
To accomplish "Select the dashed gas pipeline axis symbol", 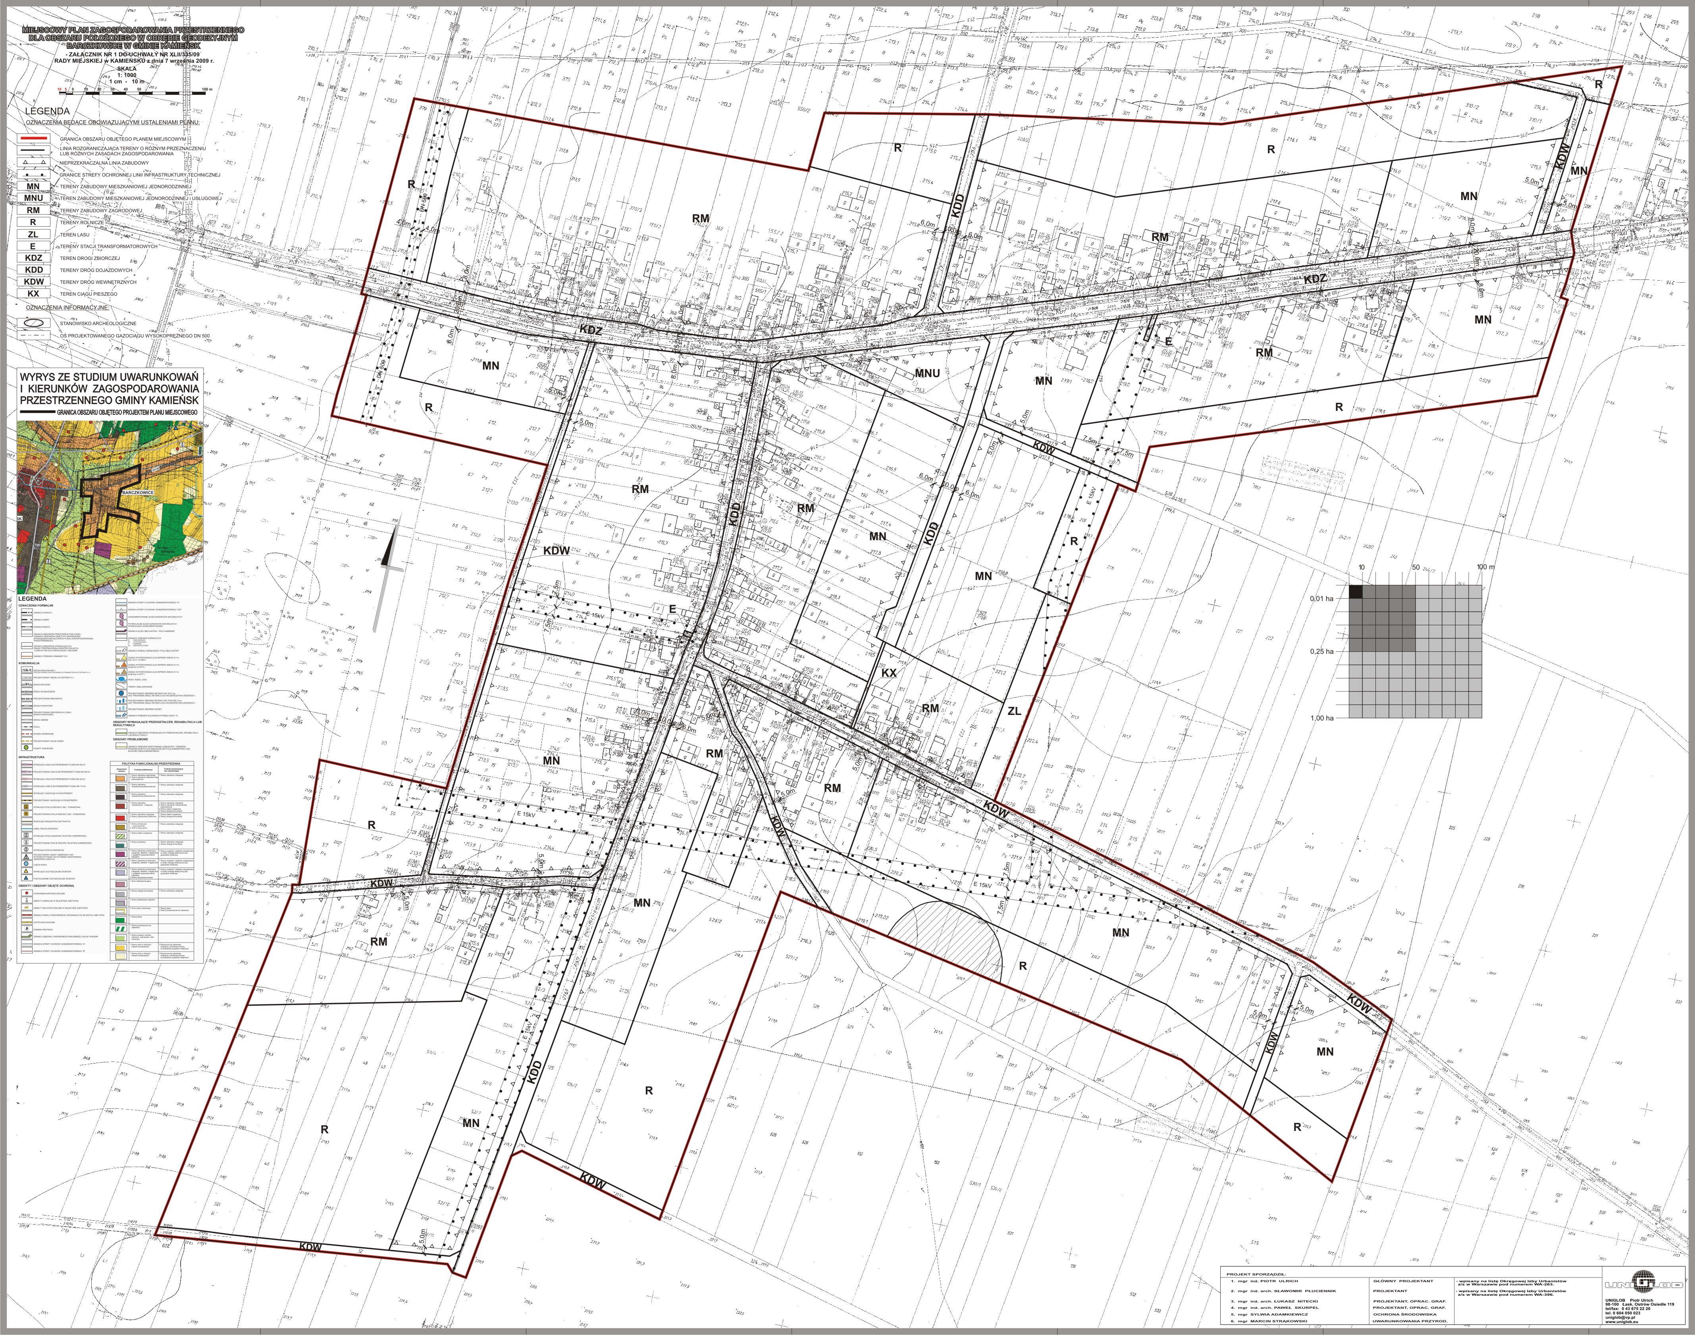I will (x=34, y=335).
